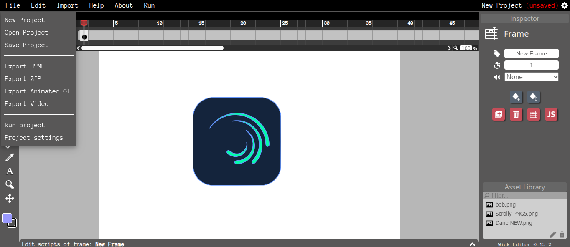Select Save Project in the File menu

point(26,45)
